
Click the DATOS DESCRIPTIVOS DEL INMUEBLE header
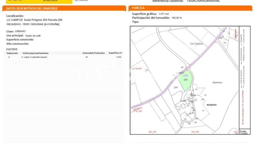64,9
